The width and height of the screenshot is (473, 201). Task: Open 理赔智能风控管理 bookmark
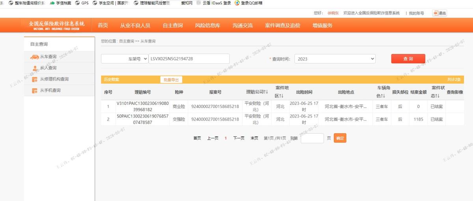[x=152, y=3]
